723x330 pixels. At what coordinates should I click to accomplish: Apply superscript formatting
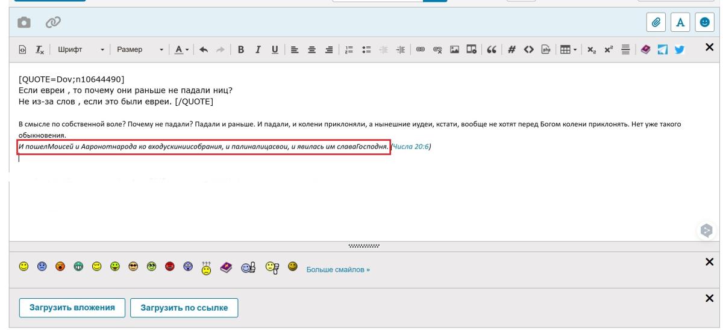(x=608, y=49)
